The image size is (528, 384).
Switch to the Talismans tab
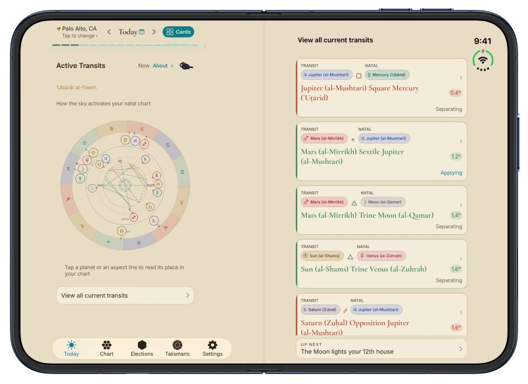point(177,348)
